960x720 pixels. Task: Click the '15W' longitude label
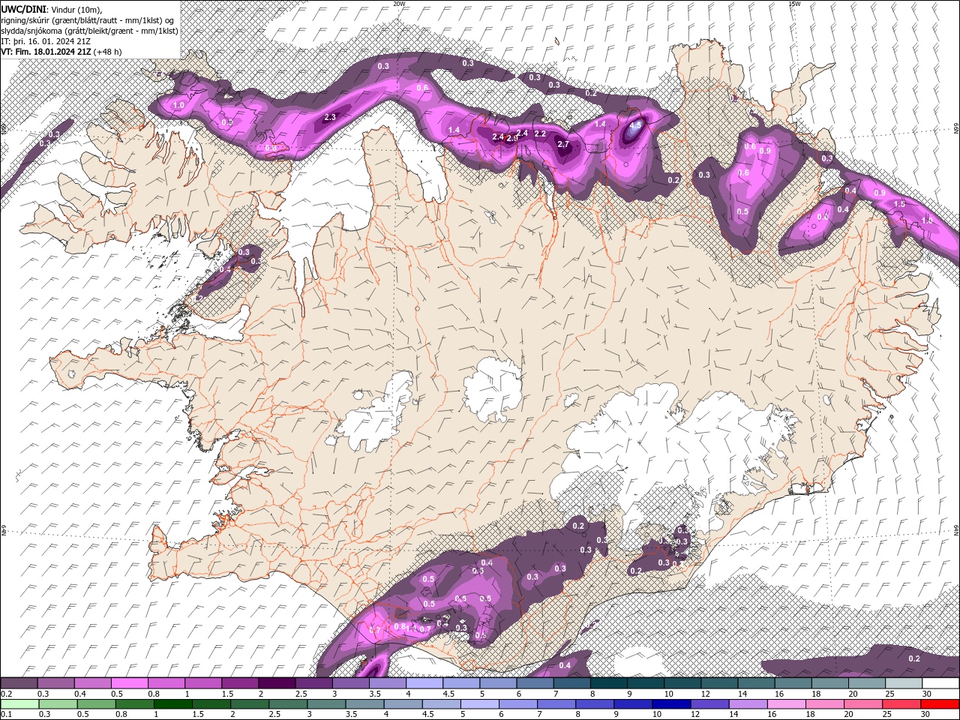click(794, 3)
